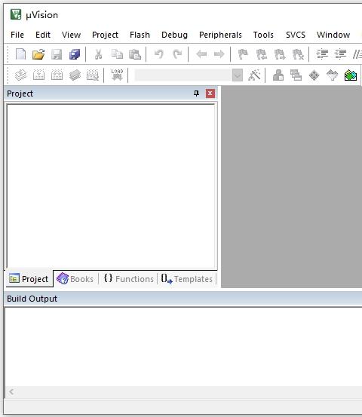Open the Debug menu
This screenshot has height=417, width=362.
coord(174,35)
